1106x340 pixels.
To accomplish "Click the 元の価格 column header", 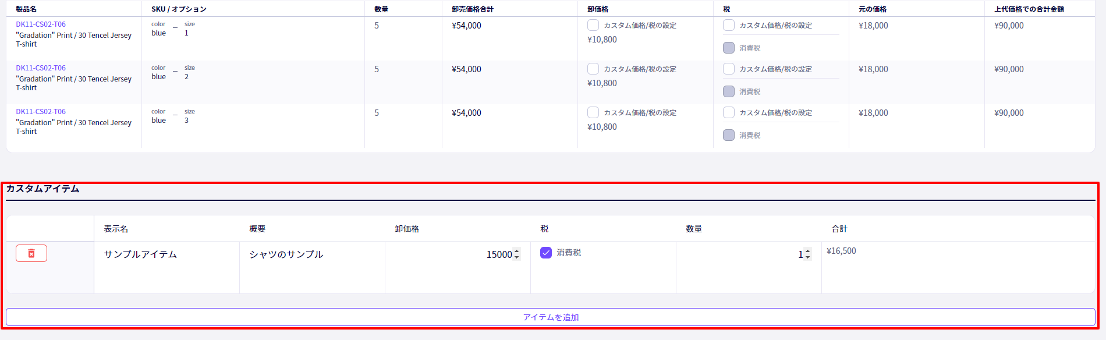I will click(x=873, y=9).
